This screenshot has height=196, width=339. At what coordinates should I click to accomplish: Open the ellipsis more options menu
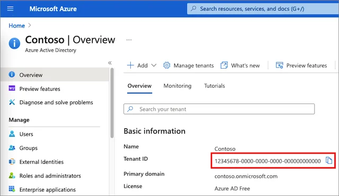pos(129,40)
